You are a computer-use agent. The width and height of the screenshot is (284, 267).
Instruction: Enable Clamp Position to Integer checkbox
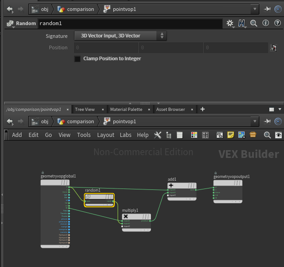[78, 59]
